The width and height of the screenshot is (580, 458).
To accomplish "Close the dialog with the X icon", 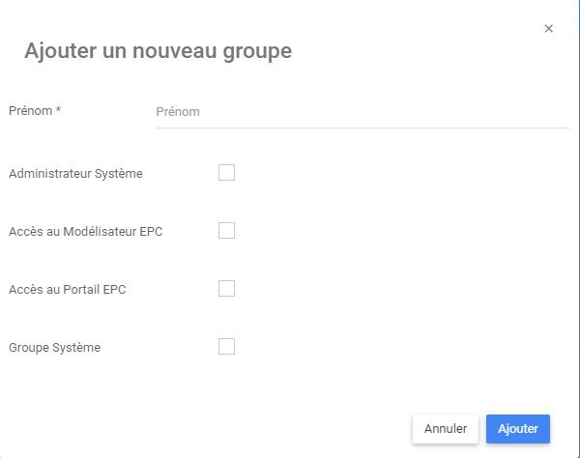I will 549,29.
